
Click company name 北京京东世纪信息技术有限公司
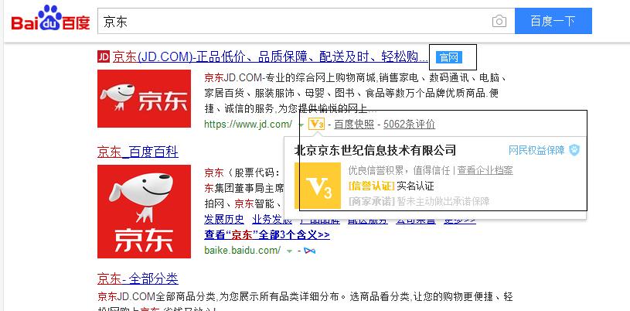(375, 150)
